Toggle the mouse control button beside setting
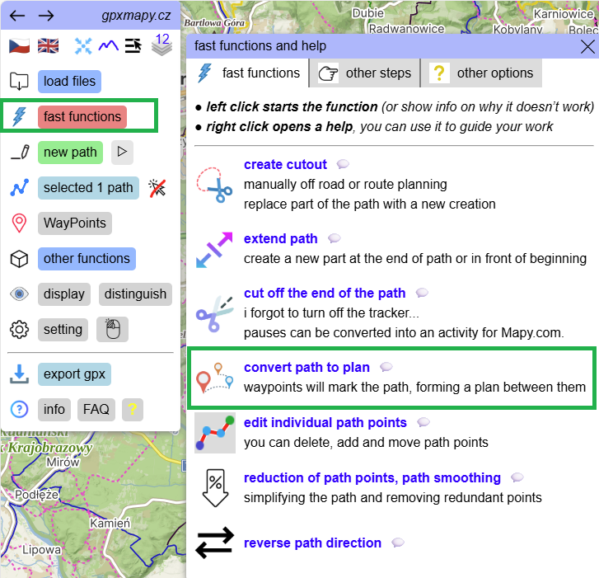599x578 pixels. pos(112,330)
